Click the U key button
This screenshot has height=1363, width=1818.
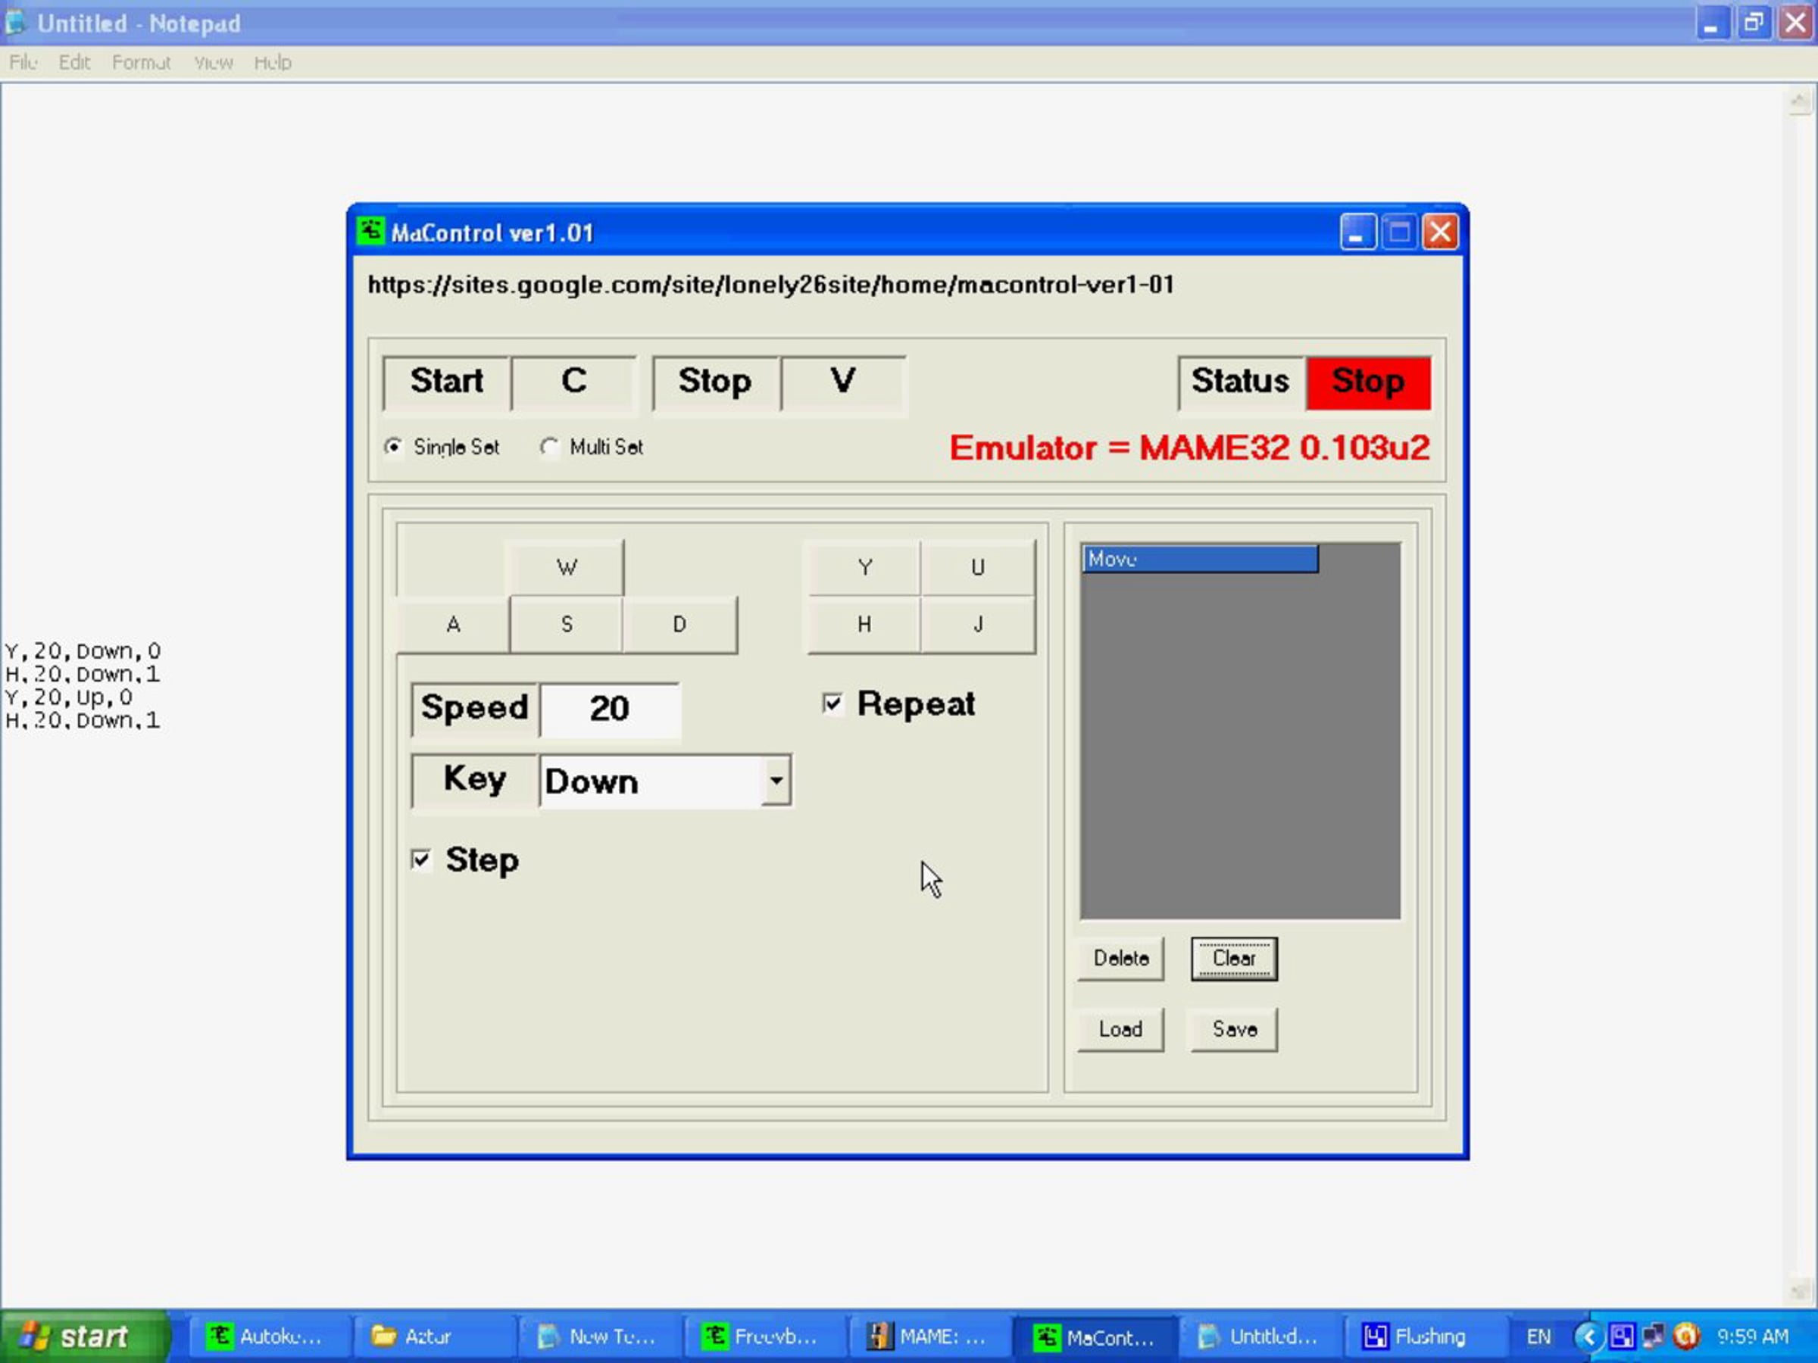click(978, 568)
